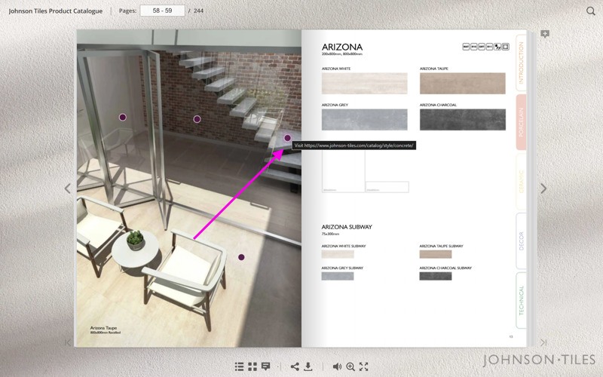Open the table of contents list icon
The height and width of the screenshot is (377, 603).
239,366
